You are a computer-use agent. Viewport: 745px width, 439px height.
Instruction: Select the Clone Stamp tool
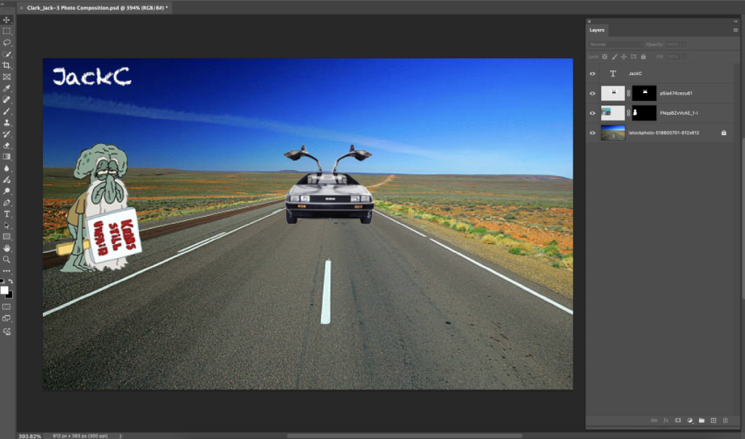coord(7,122)
